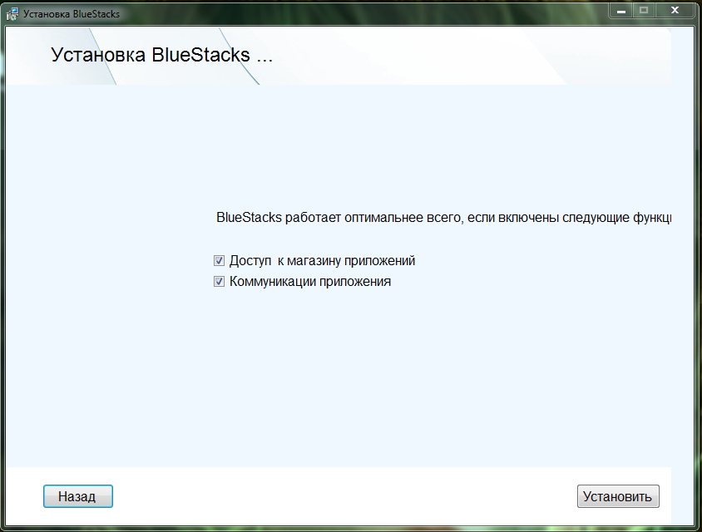Click the disabled maximize window button

pyautogui.click(x=644, y=11)
